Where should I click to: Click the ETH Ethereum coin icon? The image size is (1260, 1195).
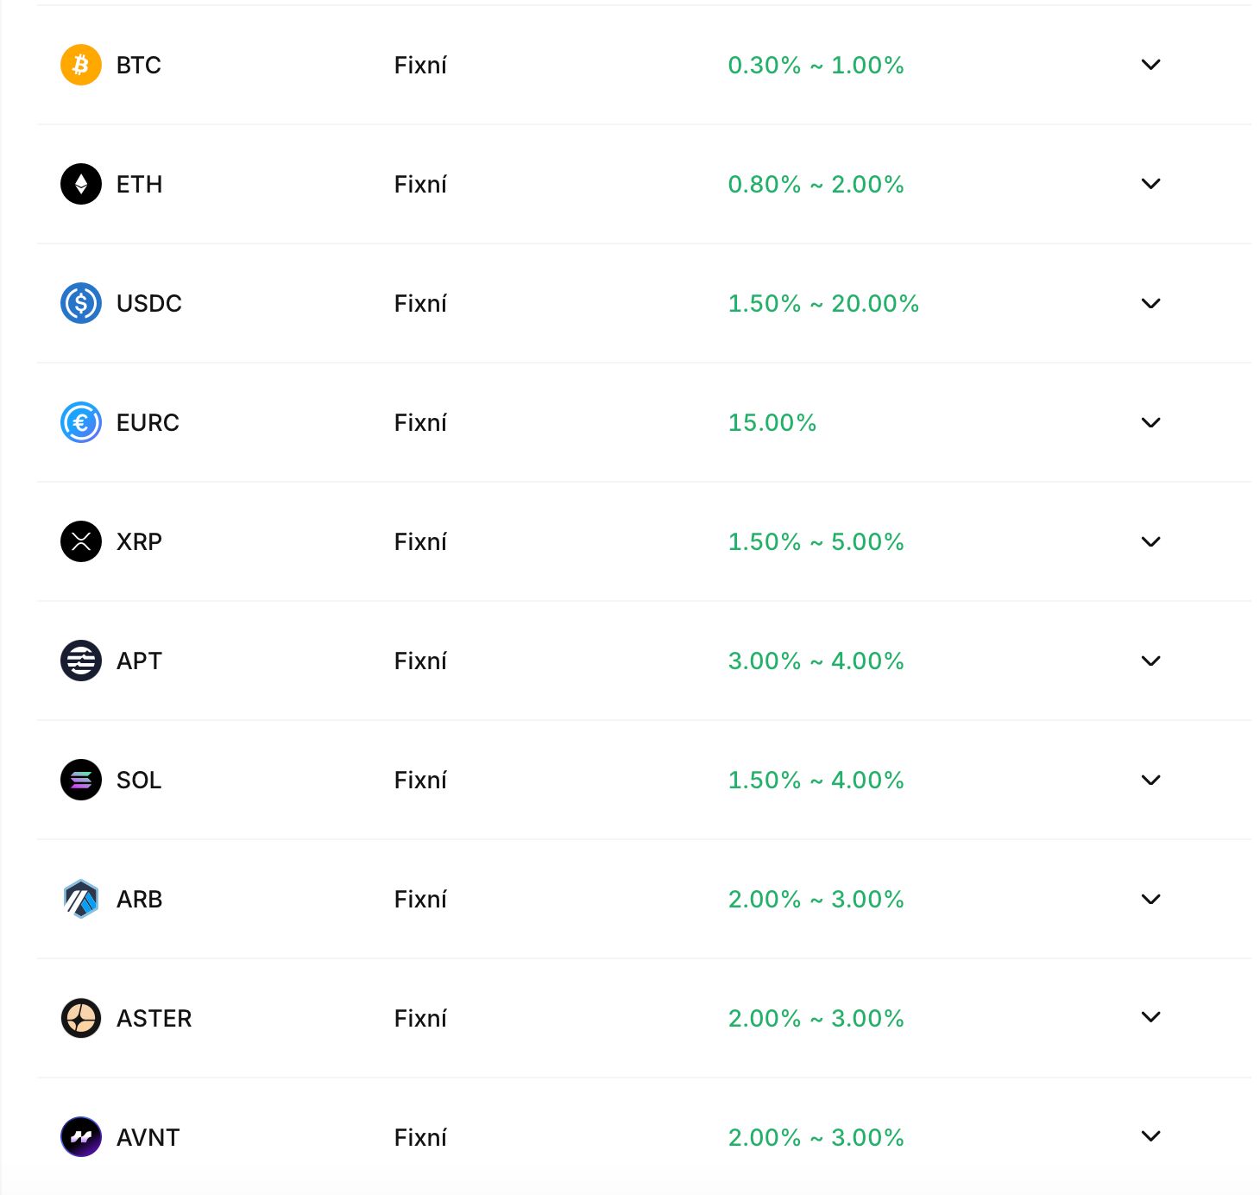point(80,184)
